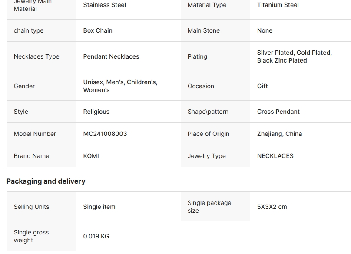The image size is (351, 254).
Task: Click the "Single item" selling units value
Action: click(99, 207)
